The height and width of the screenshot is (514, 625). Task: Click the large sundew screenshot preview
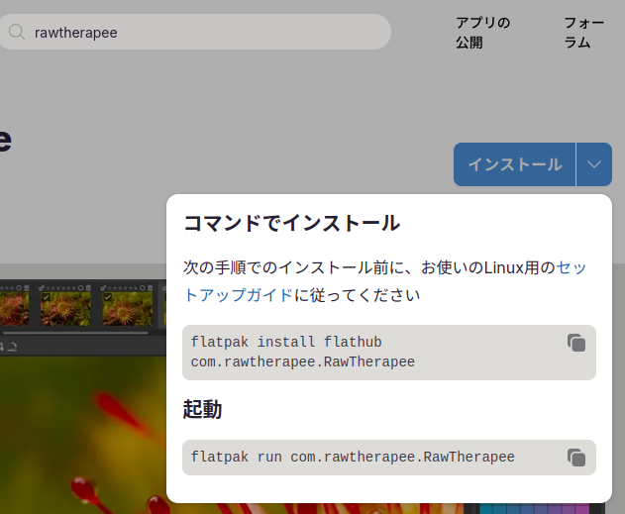coord(83,435)
